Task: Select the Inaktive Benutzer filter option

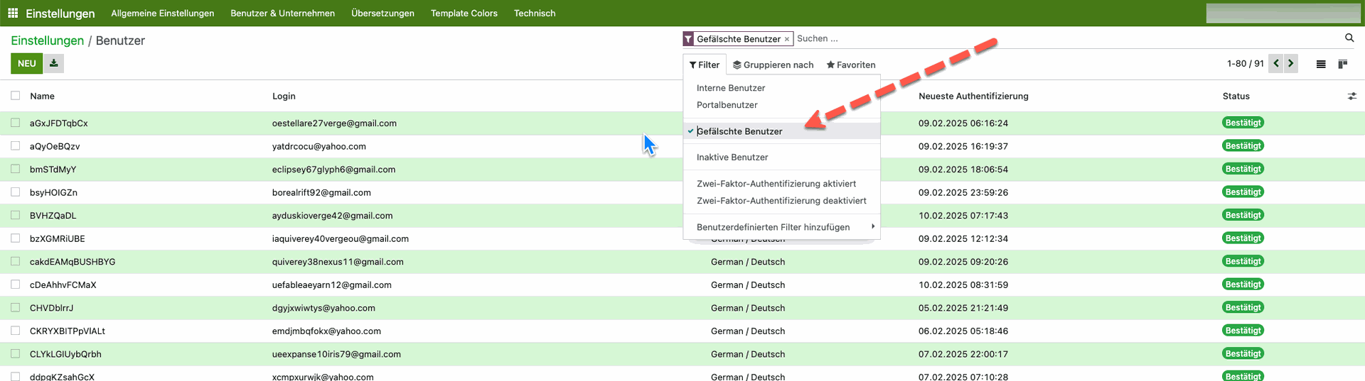Action: pyautogui.click(x=732, y=158)
